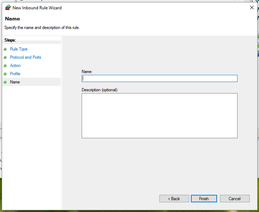The width and height of the screenshot is (259, 212).
Task: Select the Name step in sidebar
Action: point(15,82)
